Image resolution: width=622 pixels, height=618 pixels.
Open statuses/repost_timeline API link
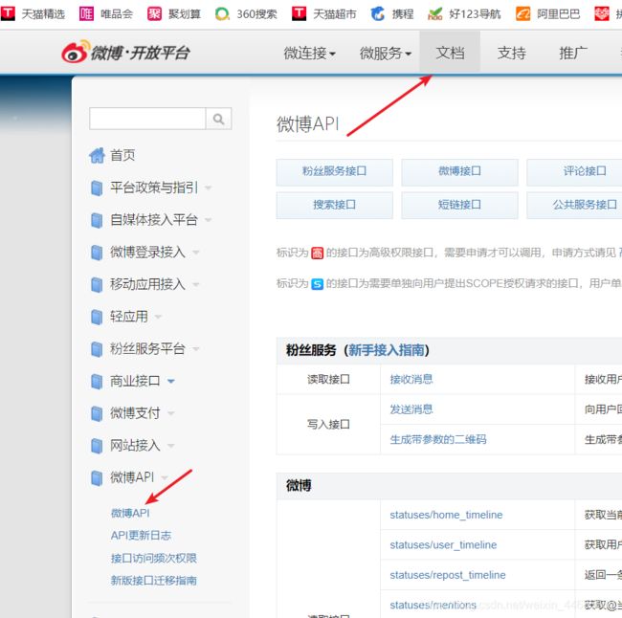coord(448,575)
